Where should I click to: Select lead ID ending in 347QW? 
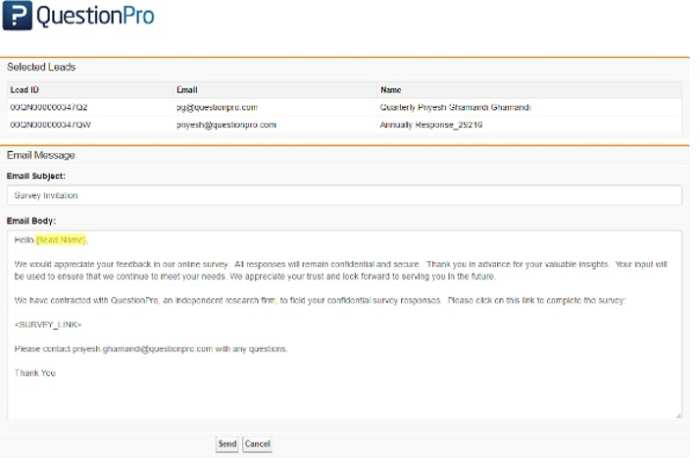point(50,125)
